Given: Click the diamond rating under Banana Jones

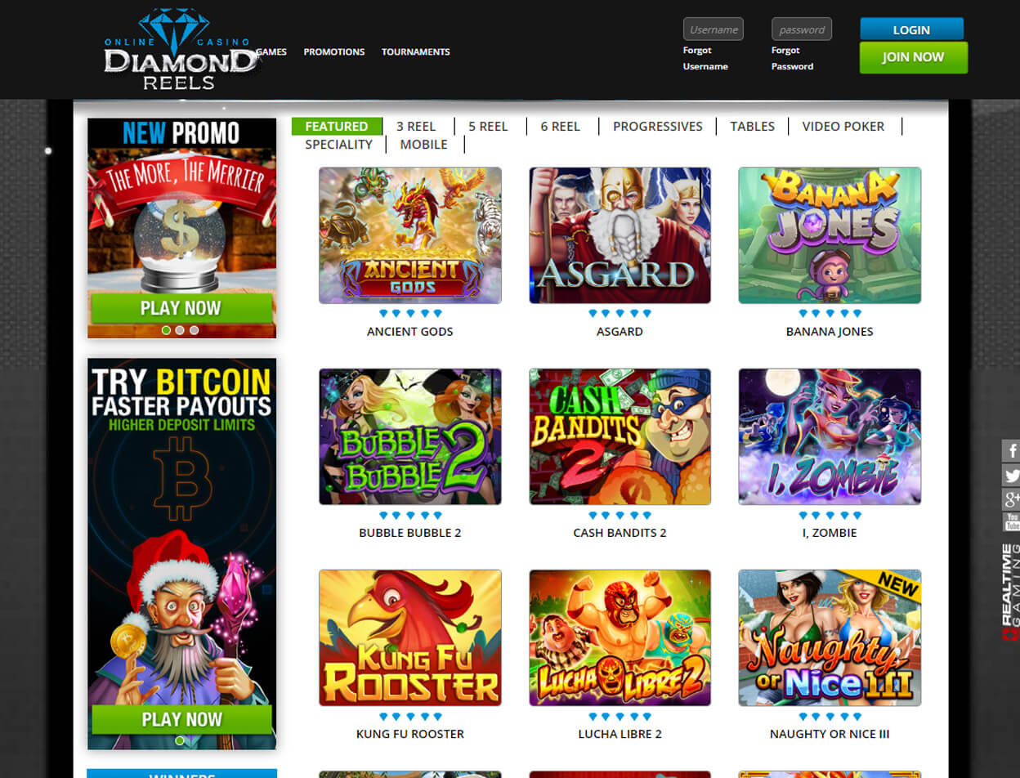Looking at the screenshot, I should coord(830,314).
